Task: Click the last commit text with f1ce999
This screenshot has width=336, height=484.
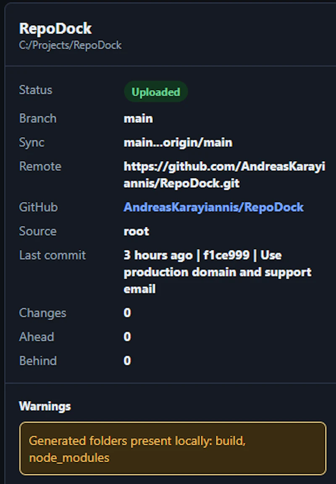Action: pos(218,272)
